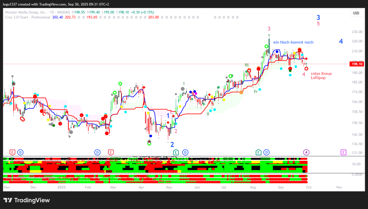Click the blue dividend D icon near November
Image resolution: width=368 pixels, height=209 pixels.
(20, 152)
